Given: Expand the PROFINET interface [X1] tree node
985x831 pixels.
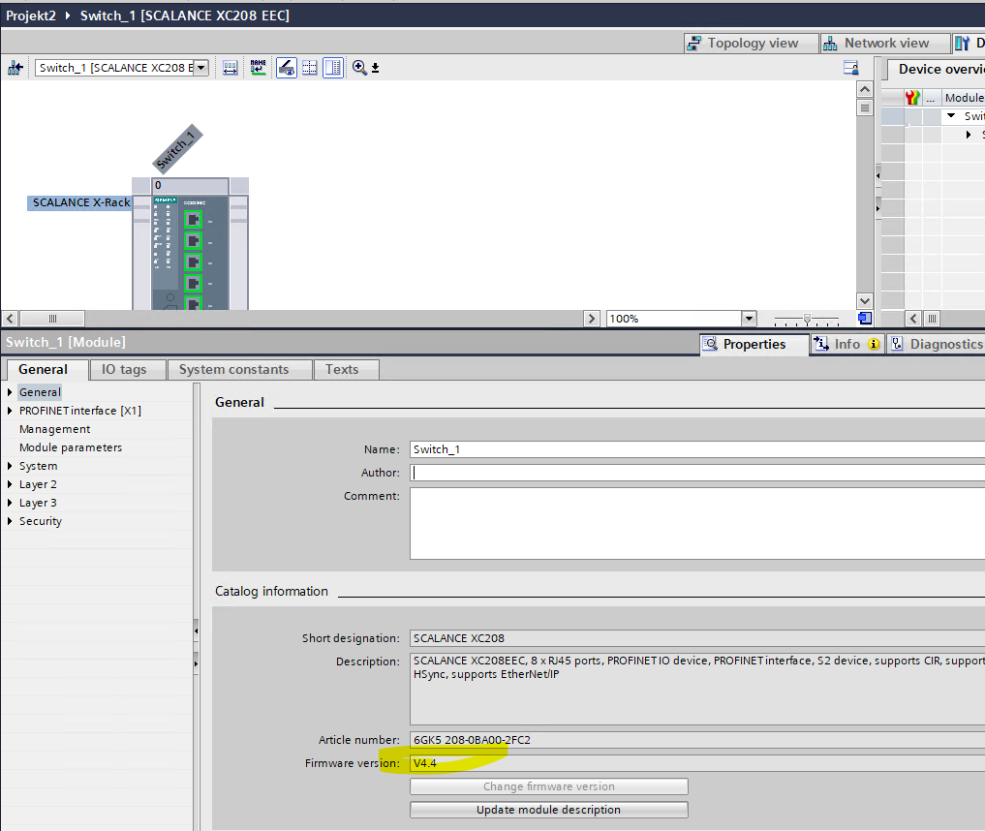Looking at the screenshot, I should tap(11, 411).
